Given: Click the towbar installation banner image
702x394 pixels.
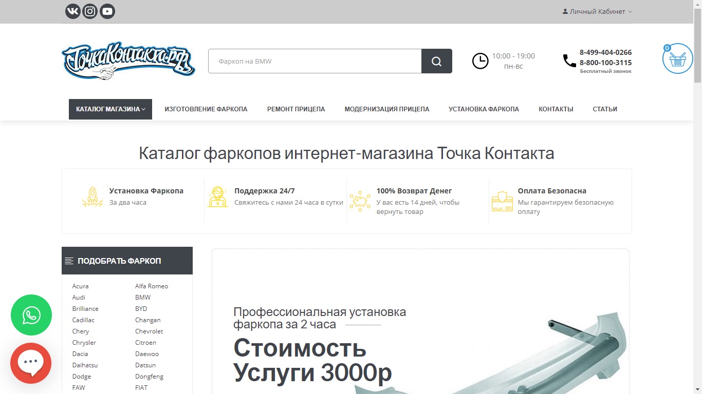Looking at the screenshot, I should pos(420,322).
